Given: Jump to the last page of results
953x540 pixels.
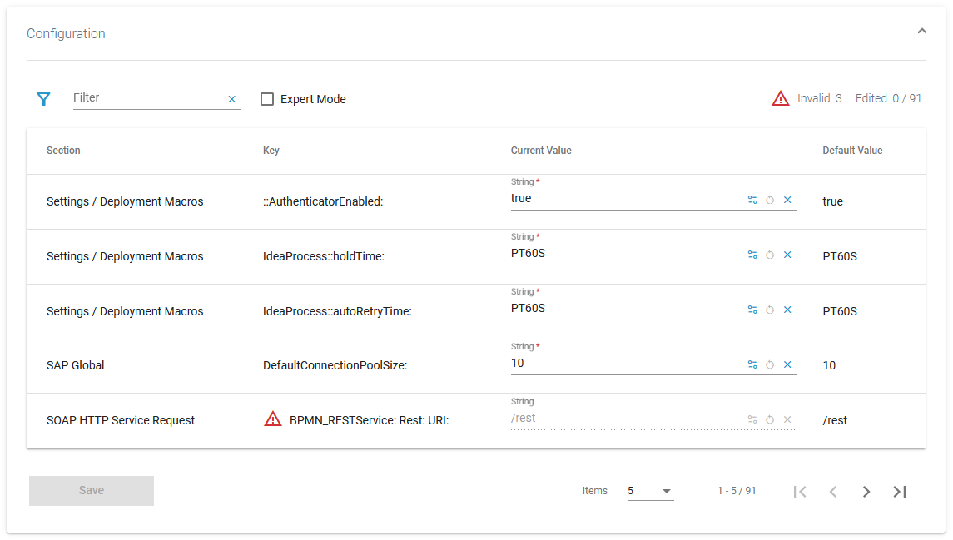Looking at the screenshot, I should [x=899, y=491].
